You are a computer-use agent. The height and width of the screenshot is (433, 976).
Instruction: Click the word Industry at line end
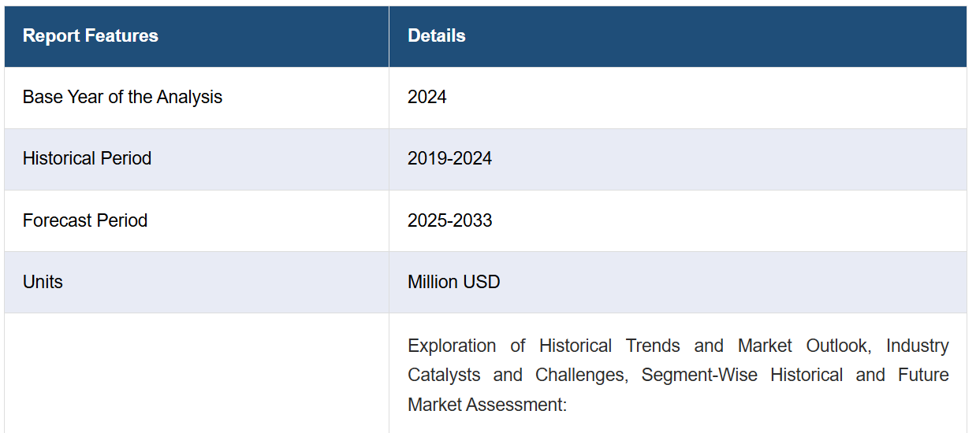tap(918, 346)
